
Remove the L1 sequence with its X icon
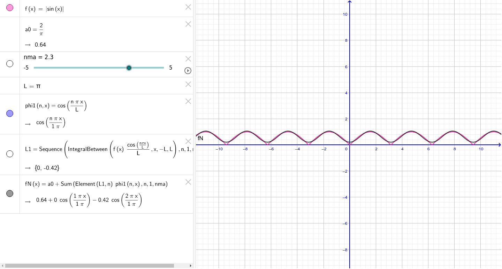click(x=188, y=141)
